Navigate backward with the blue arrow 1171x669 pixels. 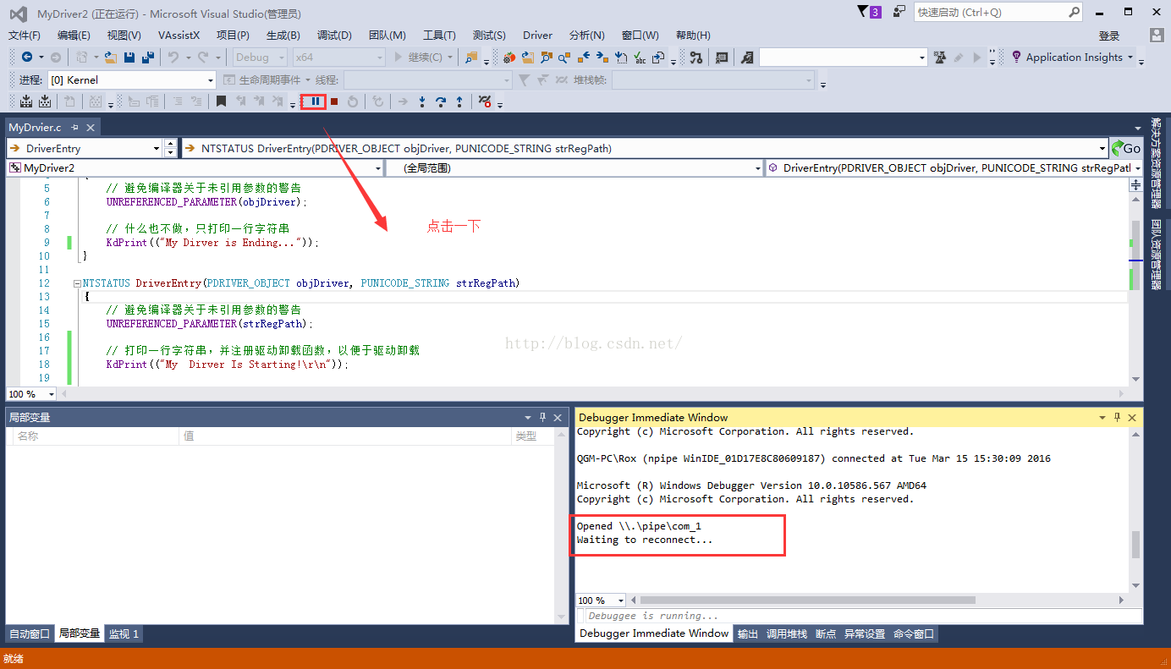coord(27,58)
